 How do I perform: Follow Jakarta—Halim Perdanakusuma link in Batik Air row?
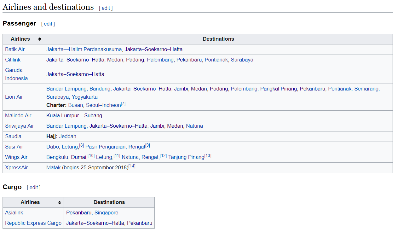[84, 50]
